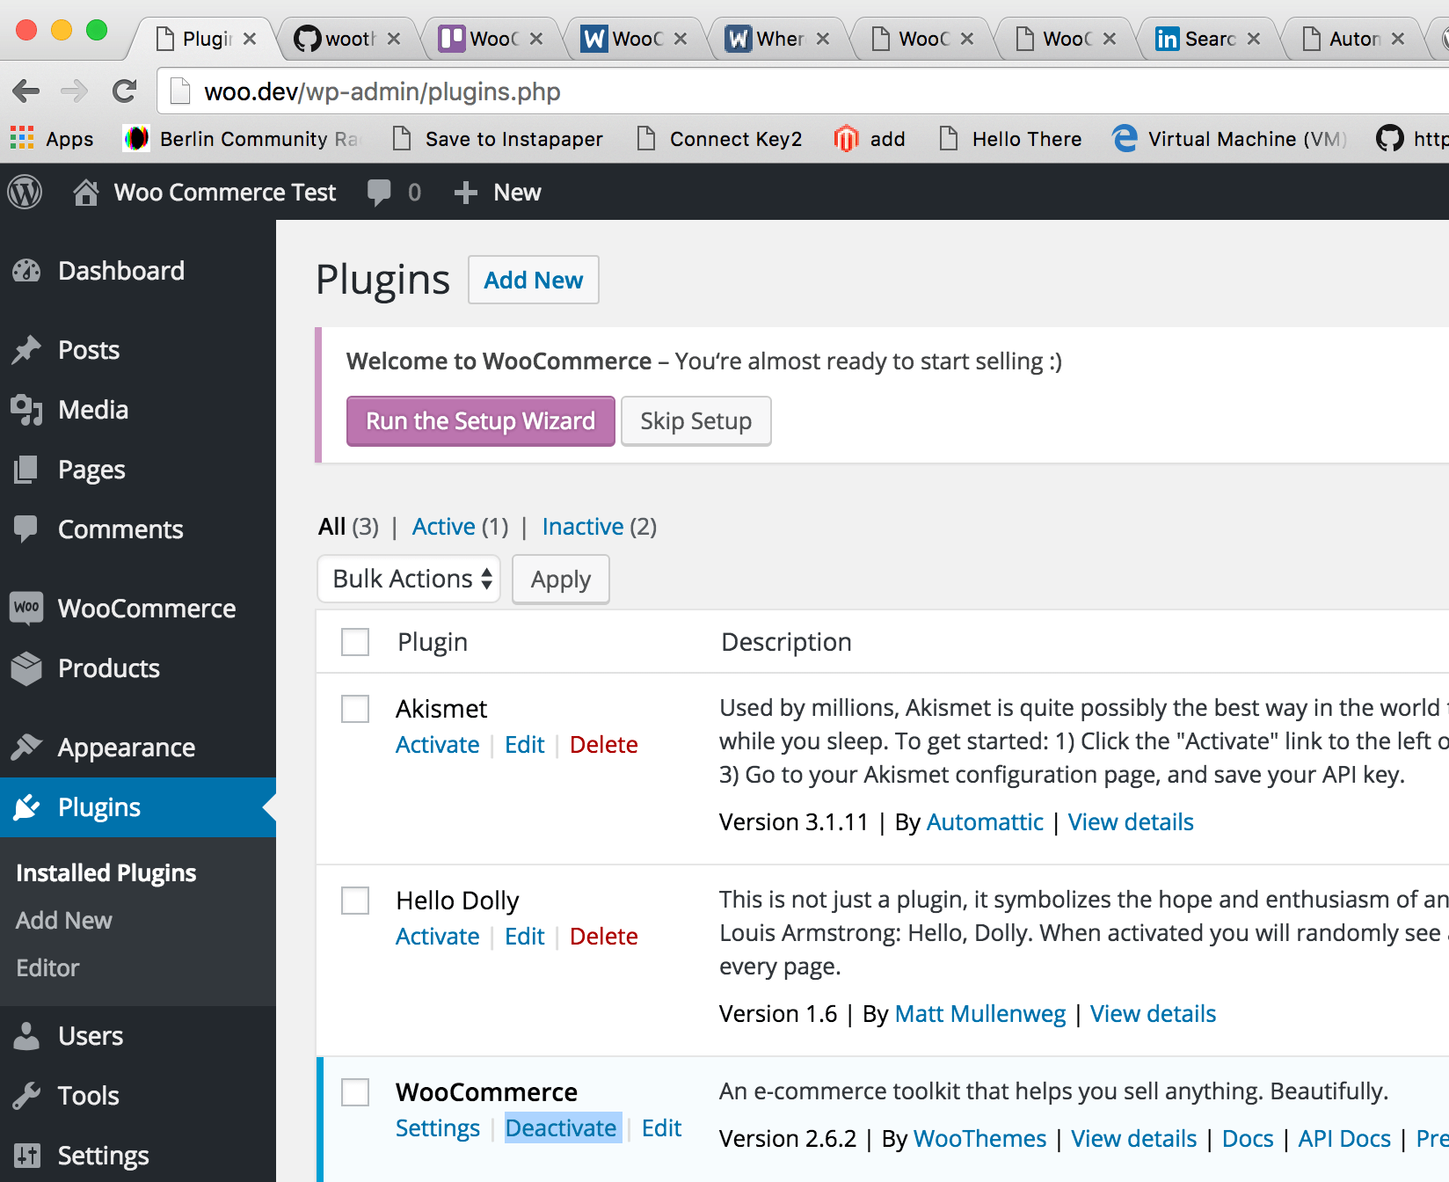Run the Setup Wizard

[481, 421]
